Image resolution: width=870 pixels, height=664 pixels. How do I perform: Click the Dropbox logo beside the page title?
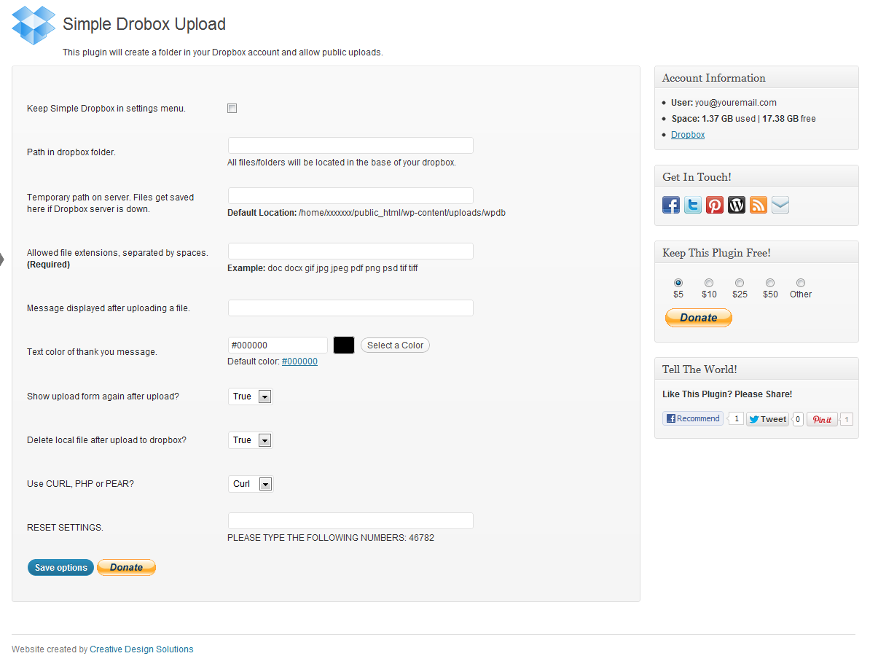(34, 26)
